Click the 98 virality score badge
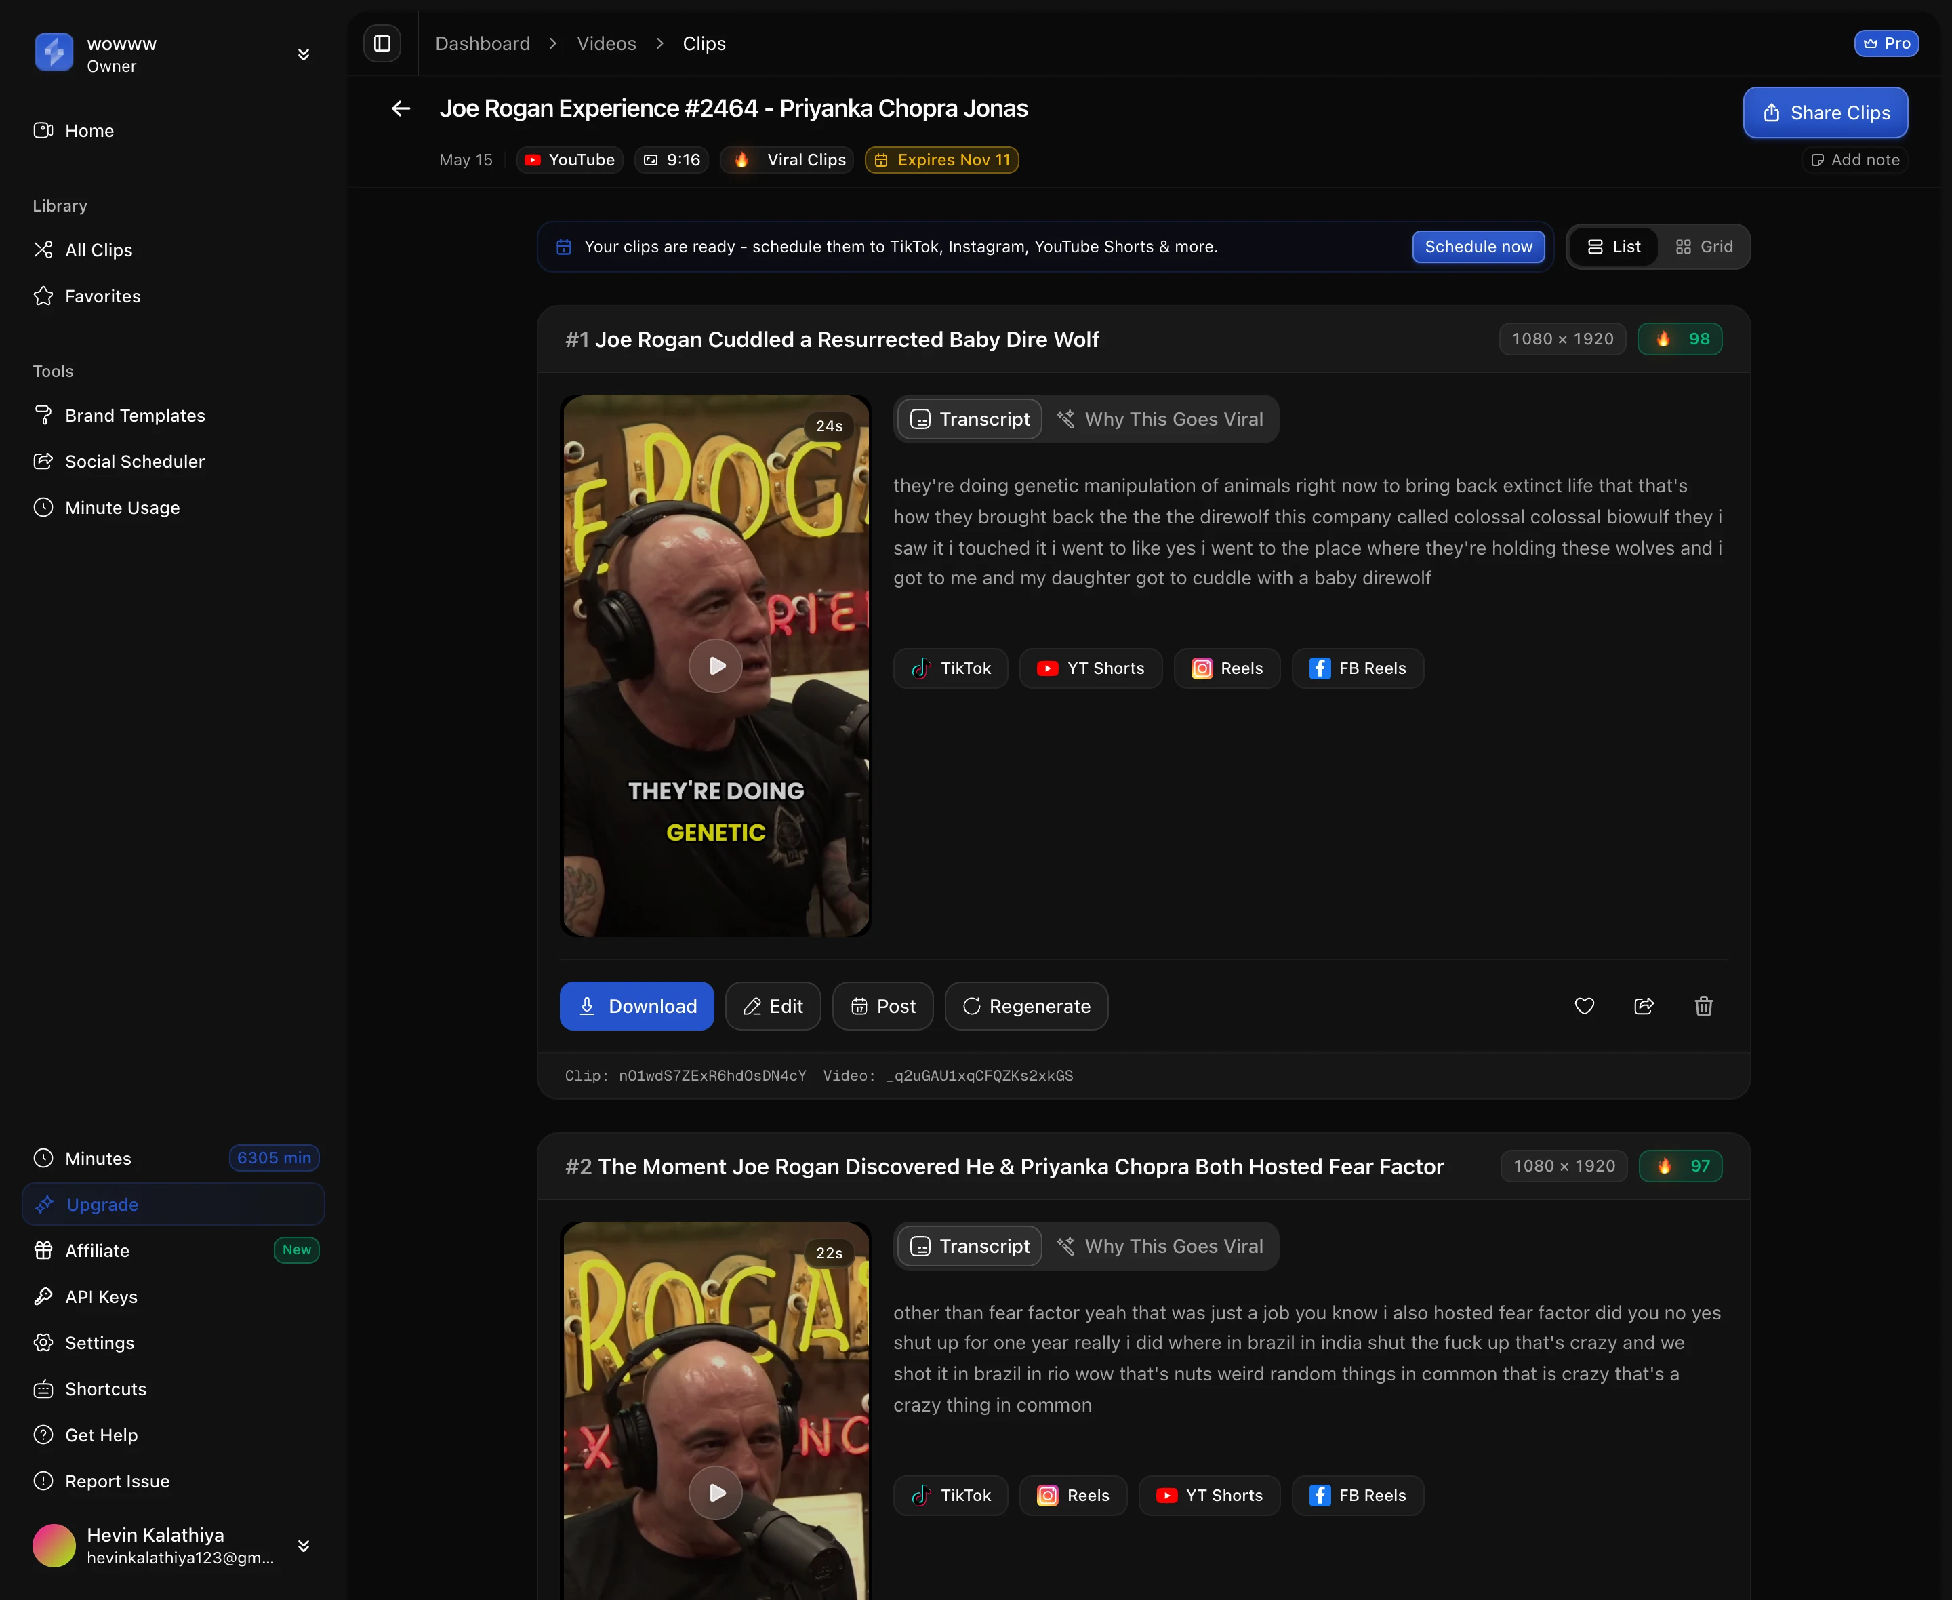 (1680, 338)
